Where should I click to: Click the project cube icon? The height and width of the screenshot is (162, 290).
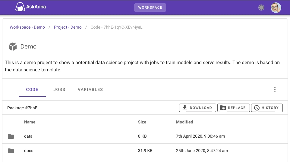13,46
